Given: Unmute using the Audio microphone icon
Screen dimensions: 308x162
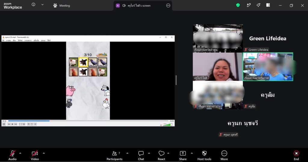Looking at the screenshot, I should coord(12,153).
